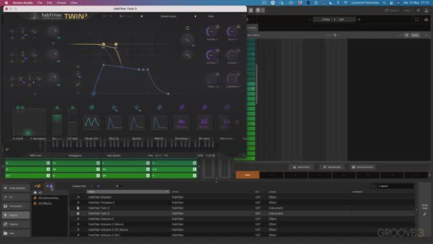This screenshot has height=244, width=433.
Task: Click the Add Drums button
Action: 301,167
